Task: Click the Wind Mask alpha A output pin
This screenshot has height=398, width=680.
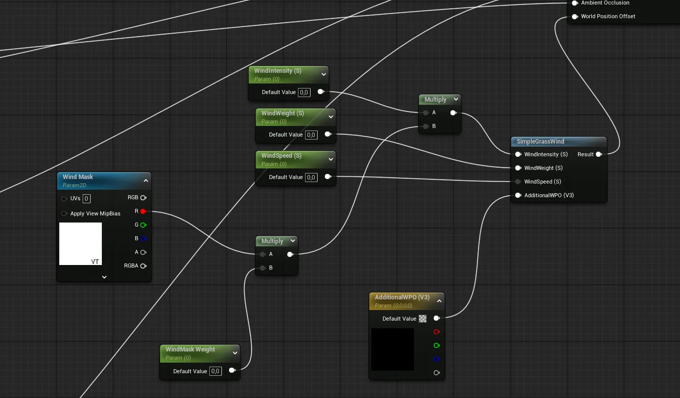Action: click(x=143, y=252)
